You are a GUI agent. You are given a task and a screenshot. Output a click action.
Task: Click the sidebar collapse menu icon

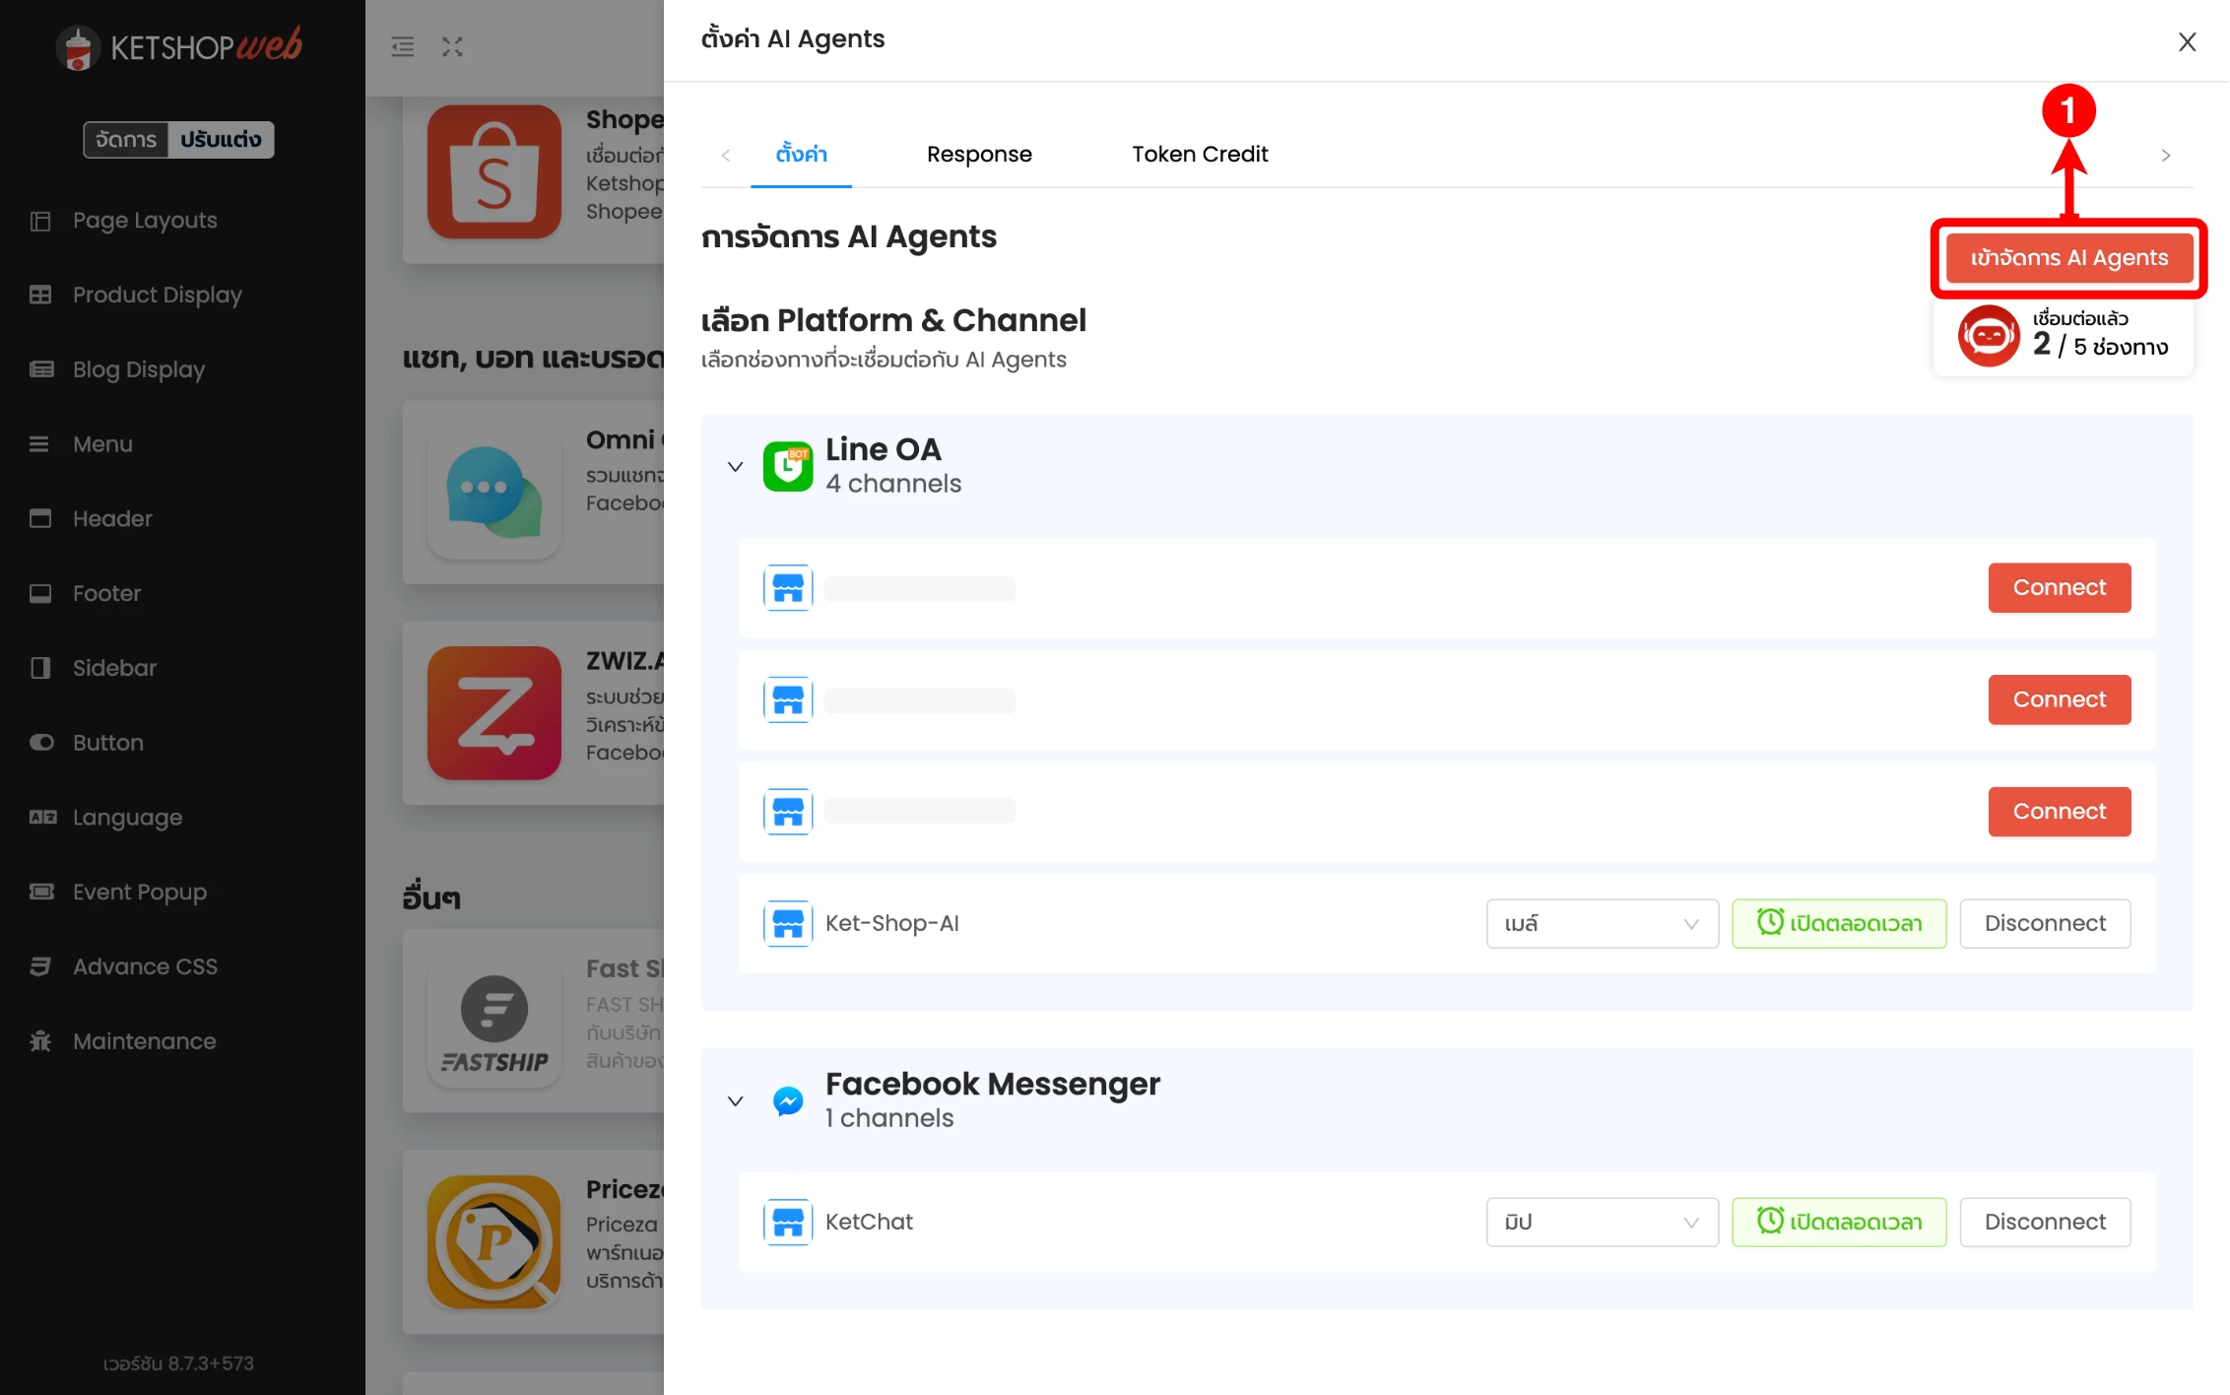[x=402, y=46]
